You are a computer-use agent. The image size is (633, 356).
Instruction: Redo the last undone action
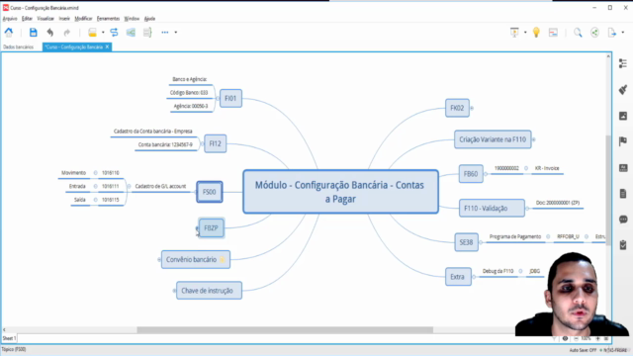(67, 33)
